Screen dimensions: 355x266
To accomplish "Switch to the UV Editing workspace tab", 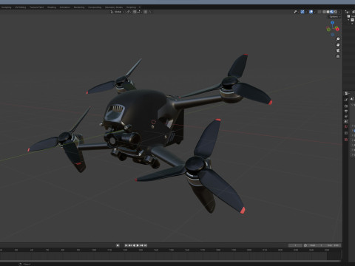I will click(21, 7).
